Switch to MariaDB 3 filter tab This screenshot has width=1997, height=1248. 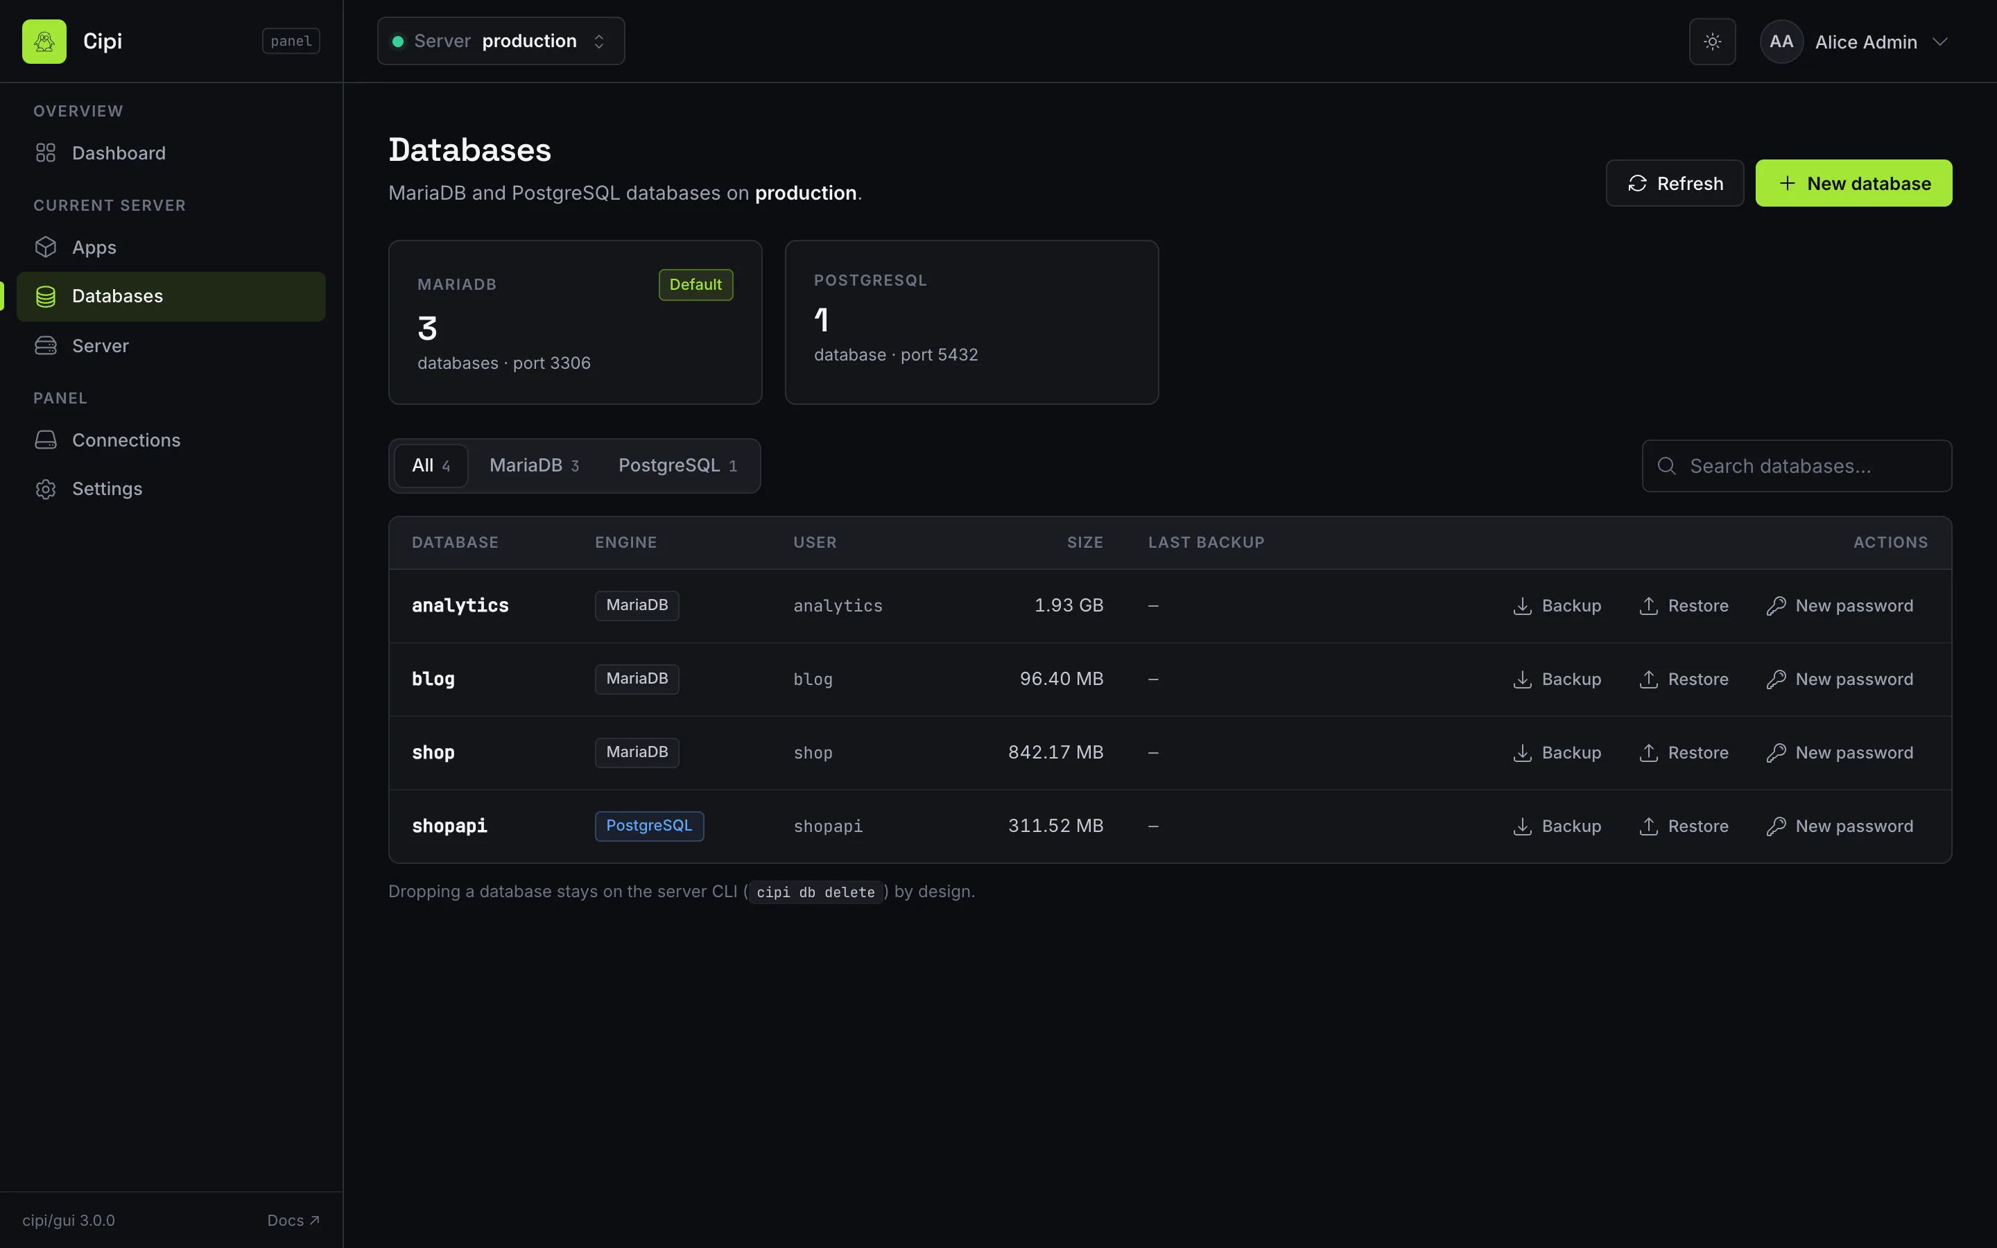pos(534,465)
